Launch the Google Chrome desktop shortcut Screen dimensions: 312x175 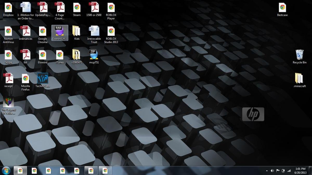click(x=43, y=35)
